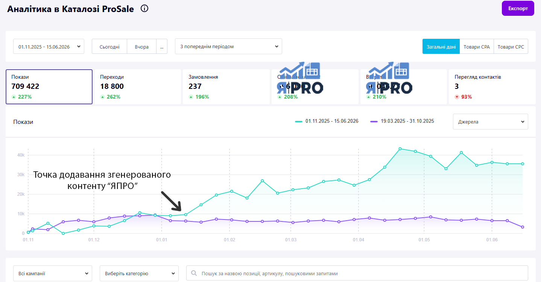541x282 pixels.
Task: Click the info icon next to the title
Action: (144, 9)
